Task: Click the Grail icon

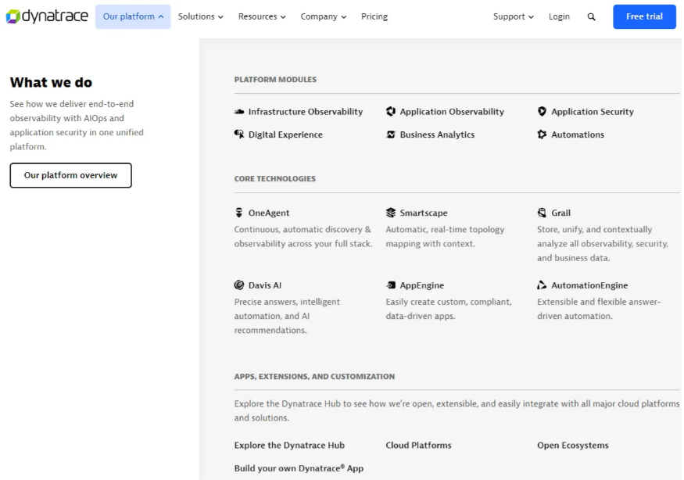Action: click(542, 213)
